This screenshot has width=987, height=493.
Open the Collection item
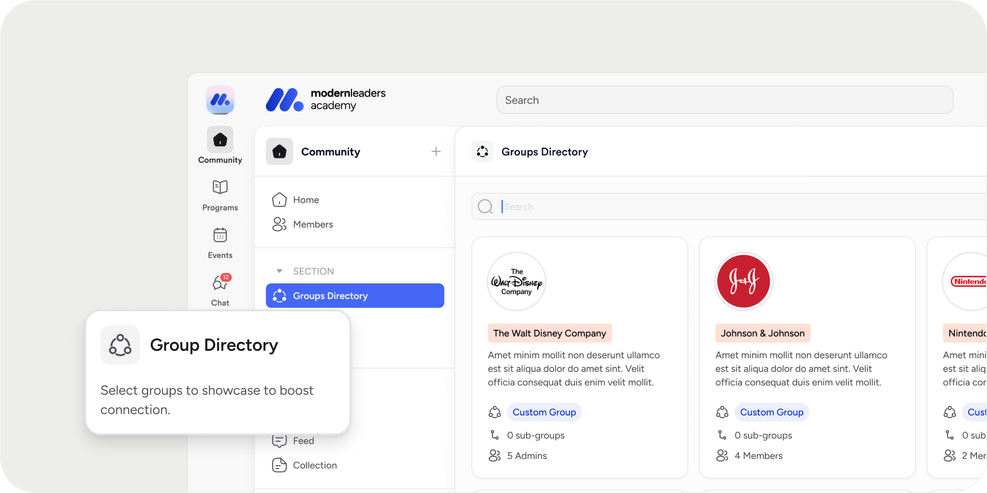pos(304,465)
